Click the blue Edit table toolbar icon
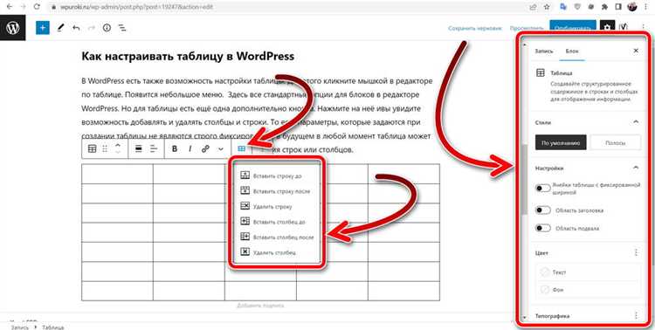Viewport: 655px width, 330px height. click(x=241, y=148)
